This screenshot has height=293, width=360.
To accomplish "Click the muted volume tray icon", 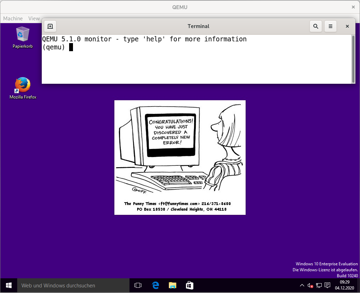I will point(310,285).
